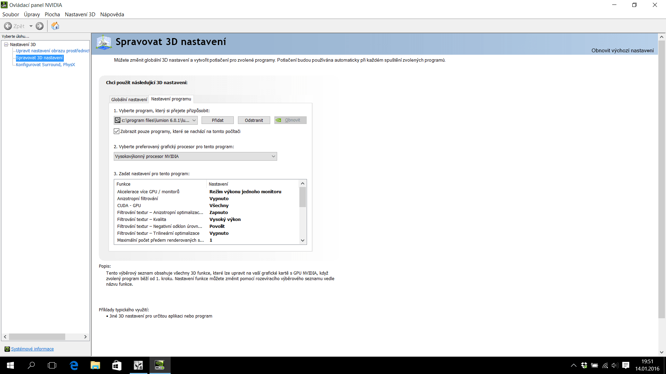Select 'Akcelerace více GPU / monitorů' row
Image resolution: width=666 pixels, height=374 pixels.
(x=206, y=192)
